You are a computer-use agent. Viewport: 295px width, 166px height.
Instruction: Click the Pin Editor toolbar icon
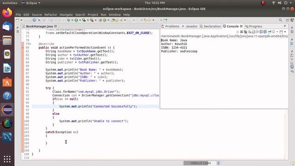click(165, 20)
